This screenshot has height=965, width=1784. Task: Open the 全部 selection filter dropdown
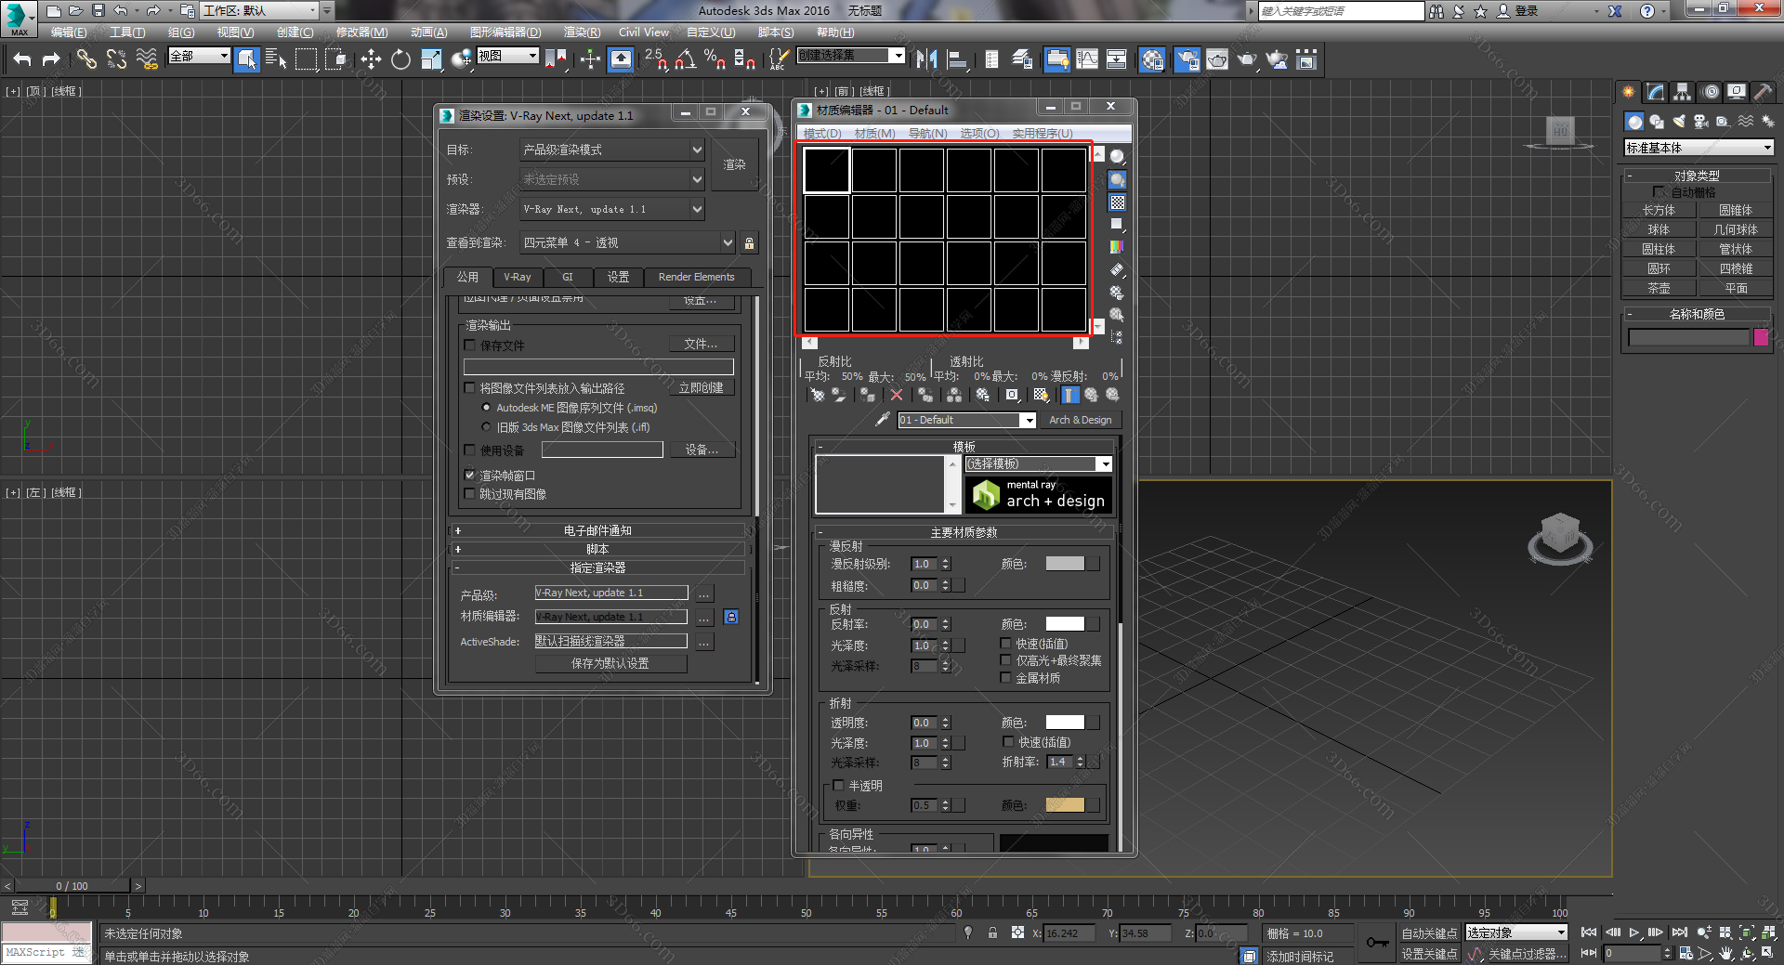pyautogui.click(x=199, y=56)
